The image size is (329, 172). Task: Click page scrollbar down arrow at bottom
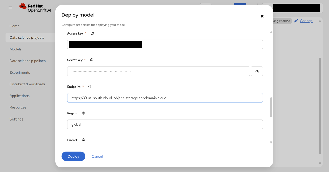click(x=320, y=163)
